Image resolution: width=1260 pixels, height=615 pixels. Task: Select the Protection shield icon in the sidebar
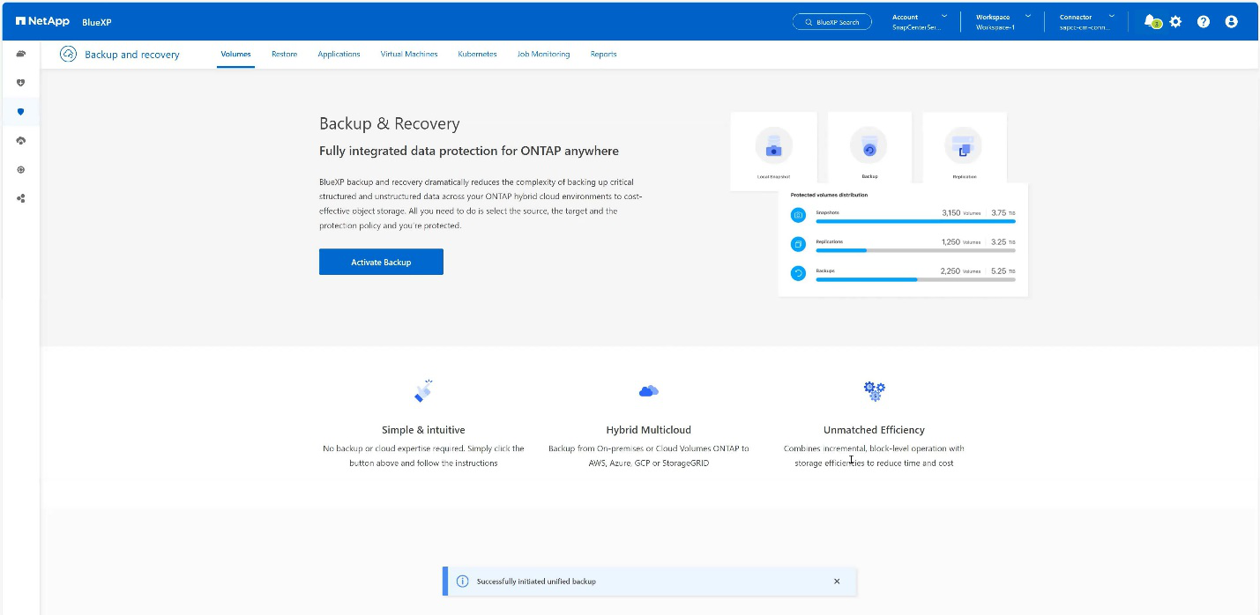[x=21, y=112]
